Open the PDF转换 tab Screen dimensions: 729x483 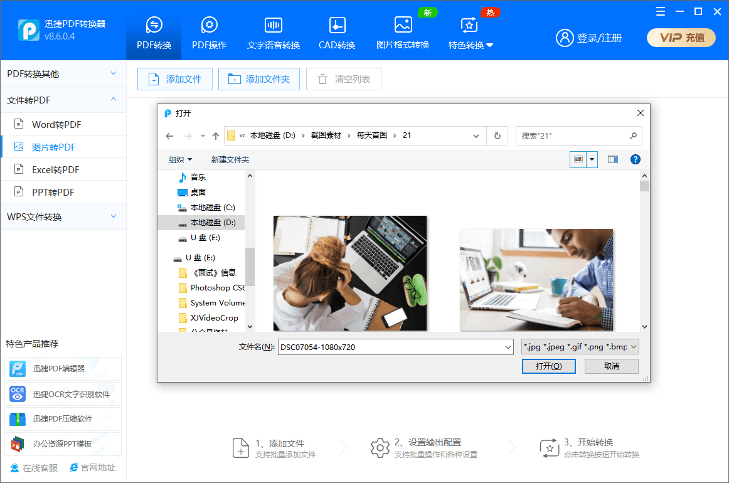(154, 33)
